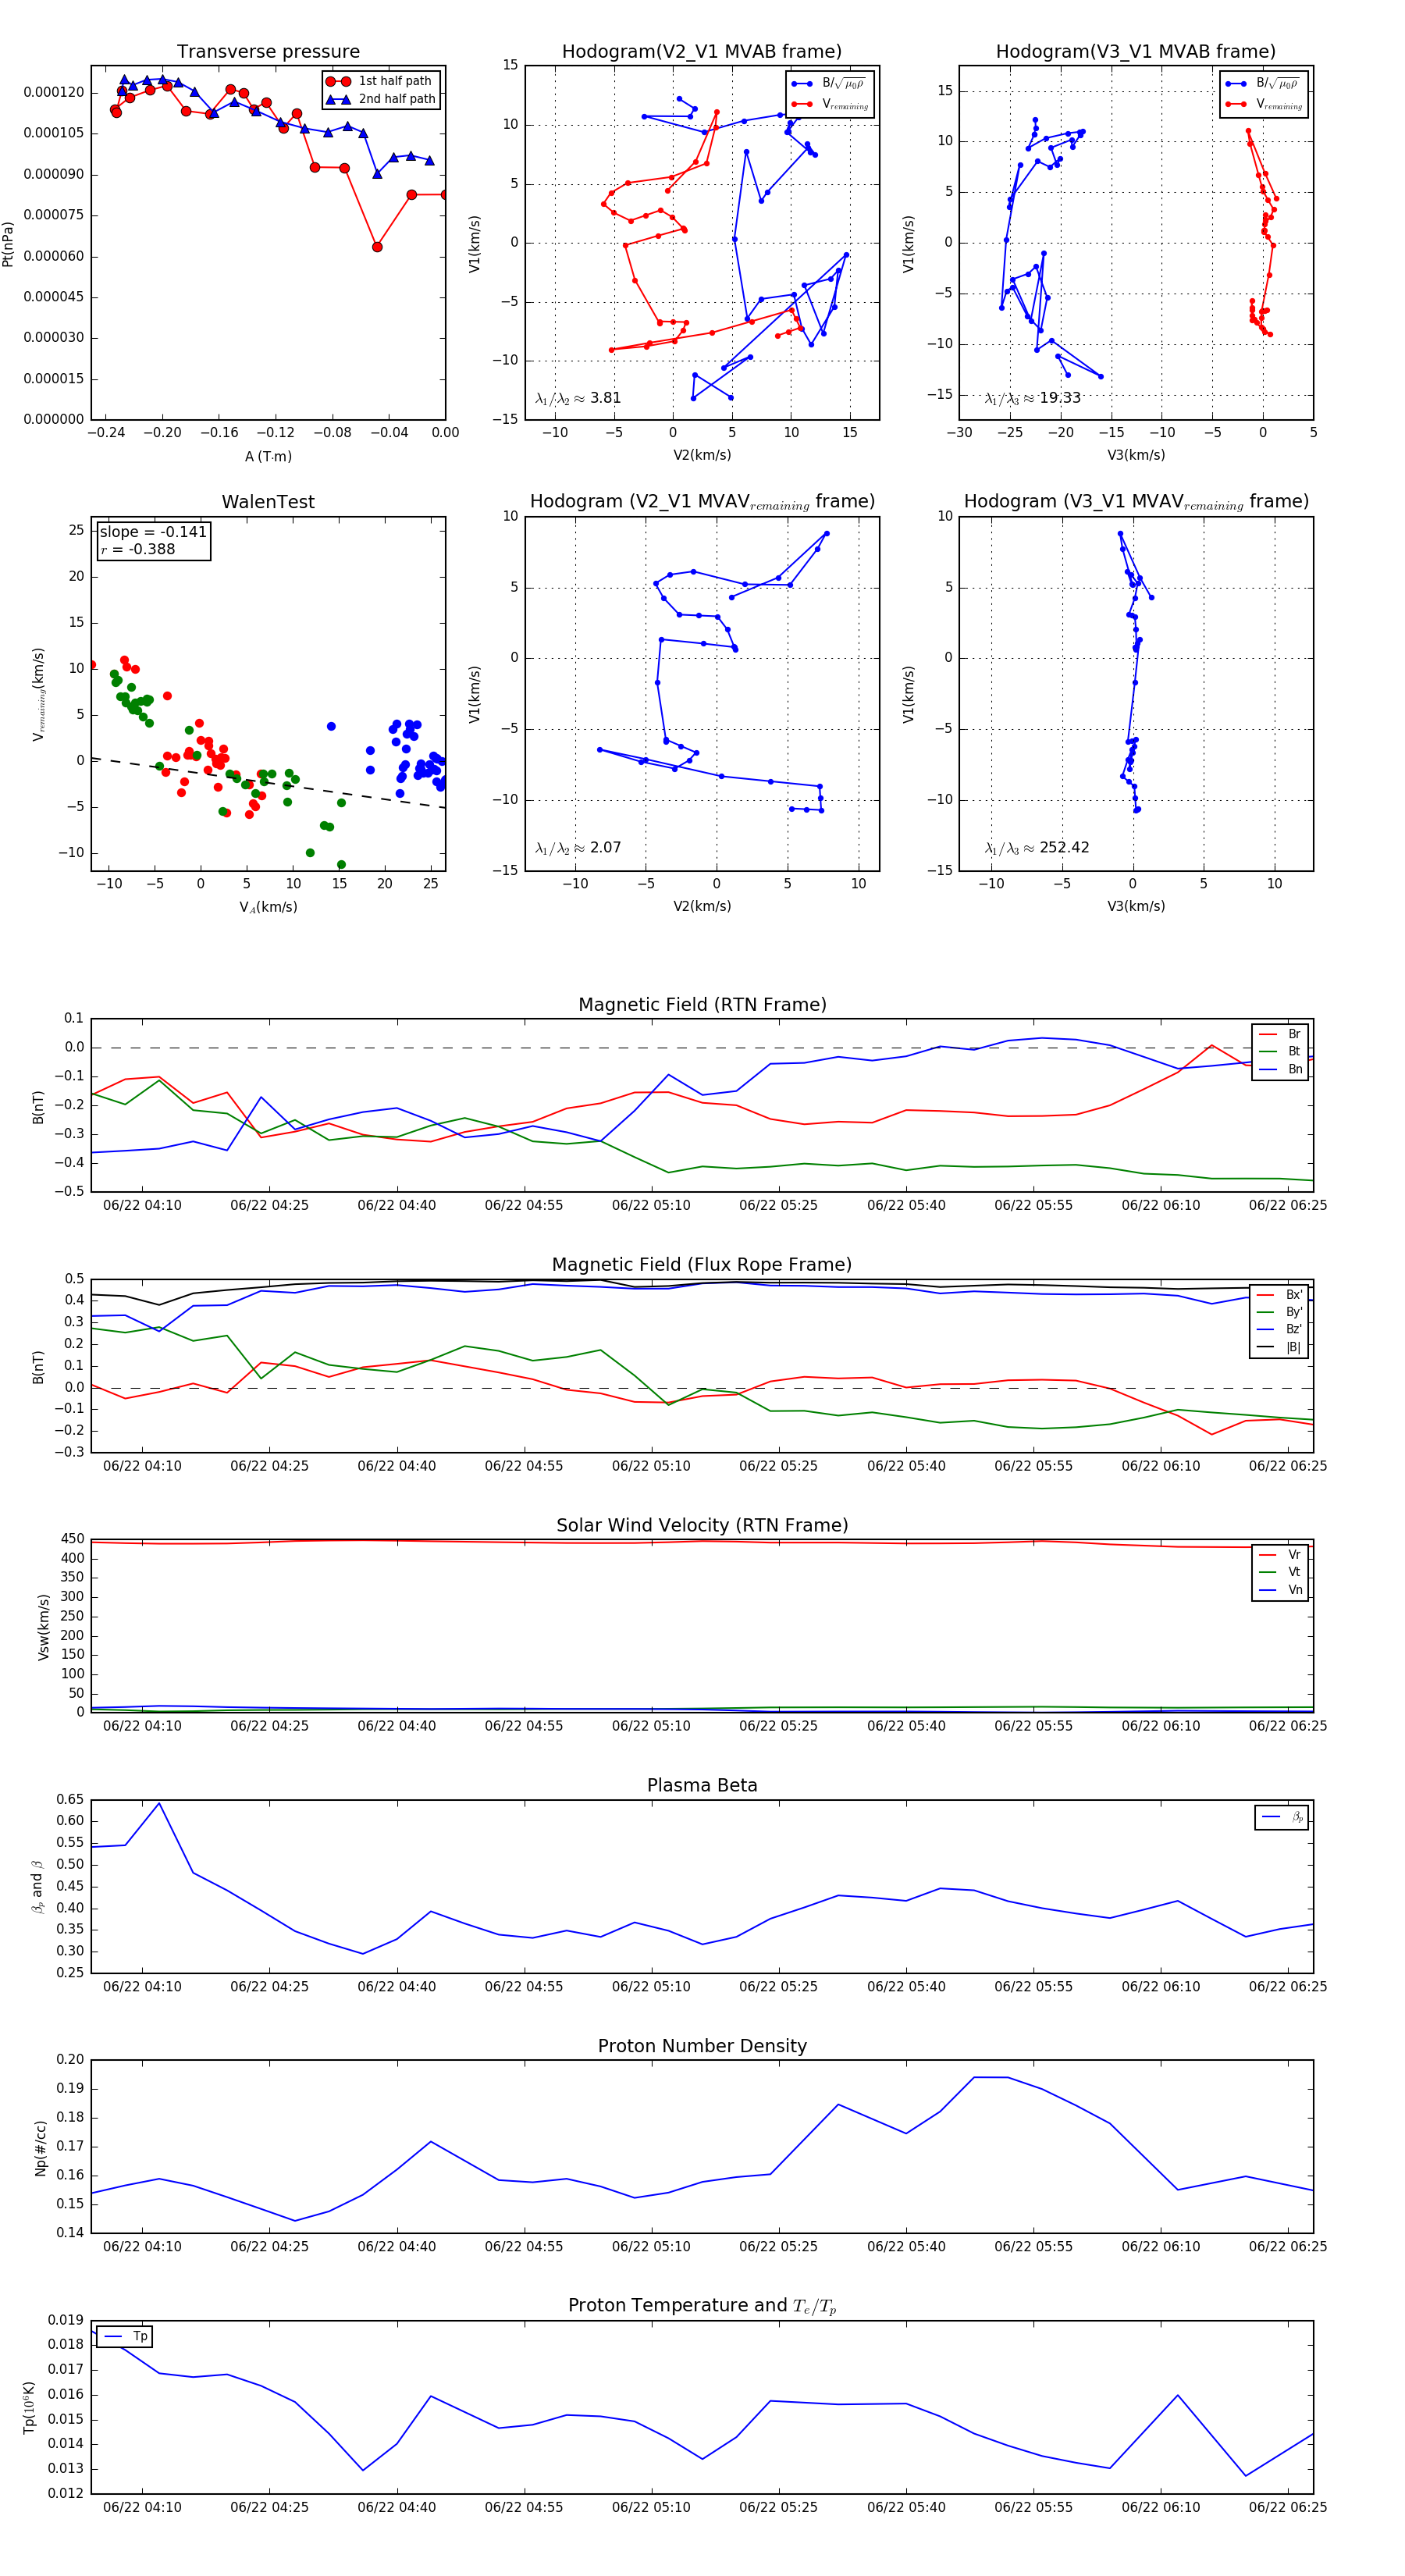
Task: Select the Bx' legend entry
Action: (x=1280, y=1295)
